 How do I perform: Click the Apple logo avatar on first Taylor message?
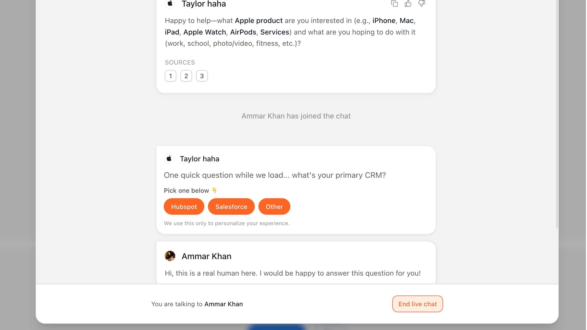tap(170, 4)
